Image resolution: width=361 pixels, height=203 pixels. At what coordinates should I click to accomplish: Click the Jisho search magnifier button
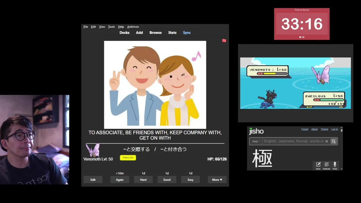334,141
